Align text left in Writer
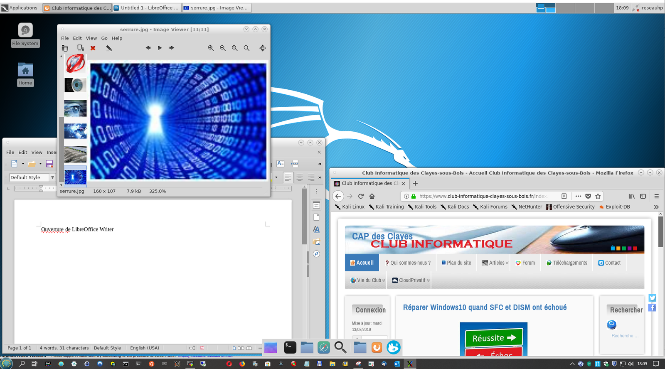This screenshot has width=665, height=369. [288, 177]
